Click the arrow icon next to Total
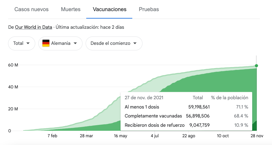 [x=28, y=44]
